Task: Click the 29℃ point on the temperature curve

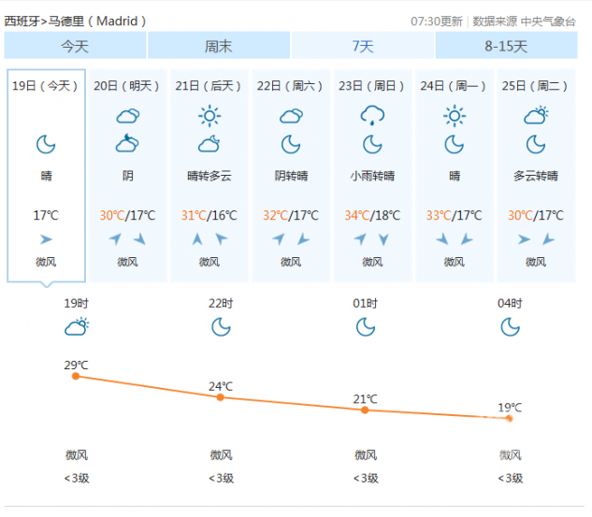Action: pos(76,376)
